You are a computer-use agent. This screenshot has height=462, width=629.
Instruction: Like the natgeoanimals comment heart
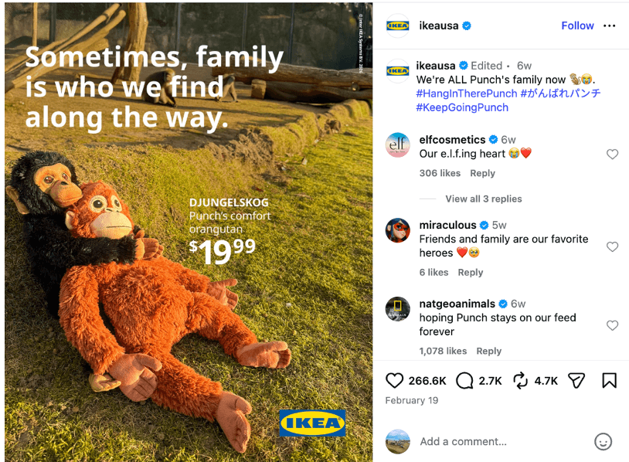click(x=613, y=325)
